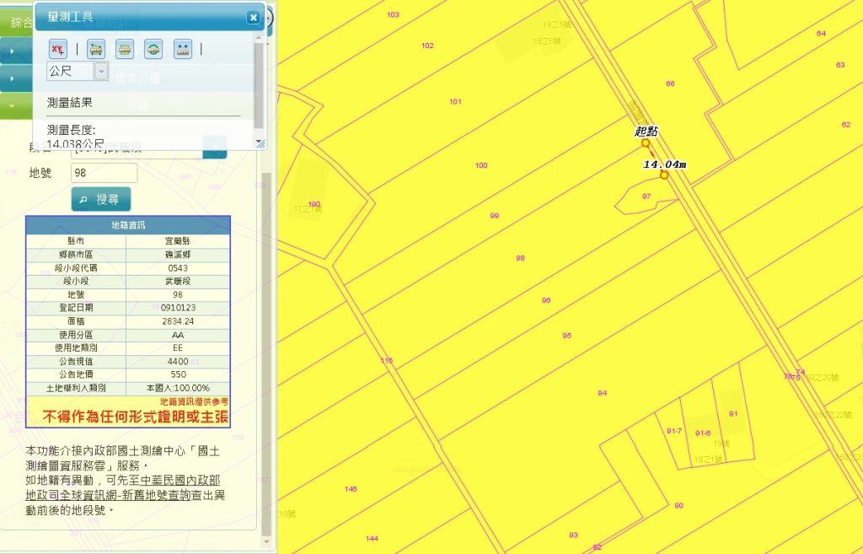
Task: Click the 起點 start point marker
Action: coord(646,143)
